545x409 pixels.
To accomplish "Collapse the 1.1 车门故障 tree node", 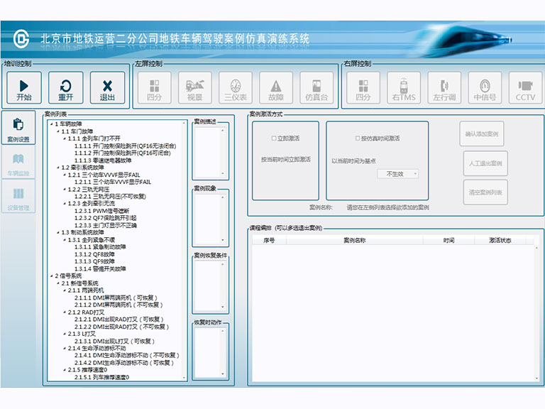I will 58,131.
